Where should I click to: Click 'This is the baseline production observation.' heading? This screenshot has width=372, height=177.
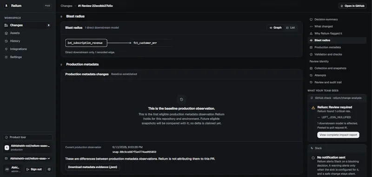point(181,109)
